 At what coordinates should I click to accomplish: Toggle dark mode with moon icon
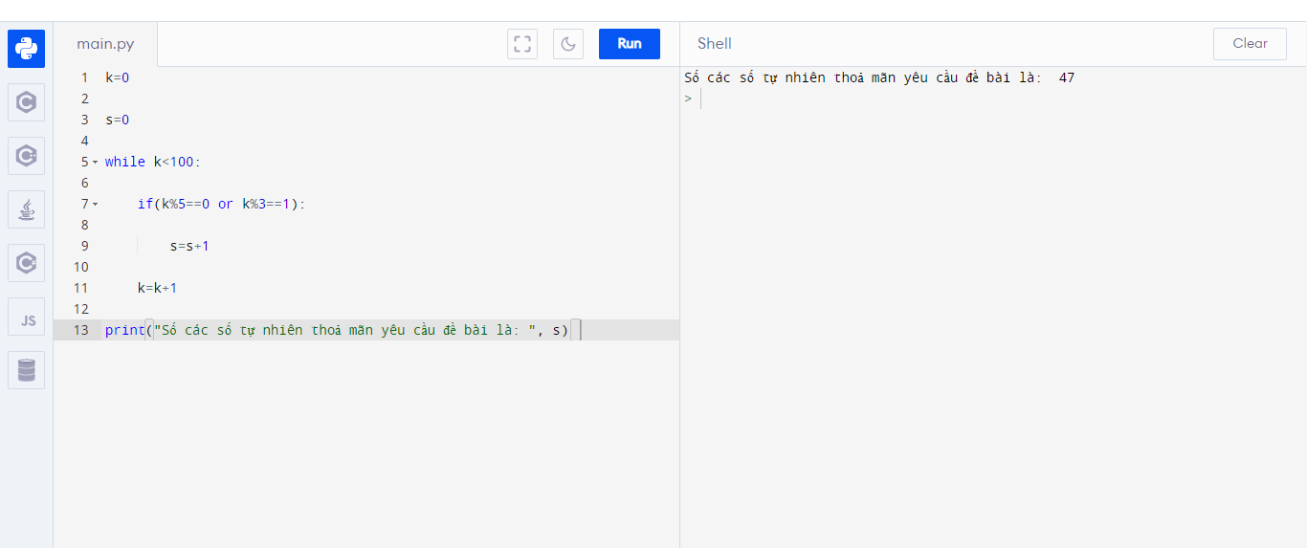(x=567, y=44)
